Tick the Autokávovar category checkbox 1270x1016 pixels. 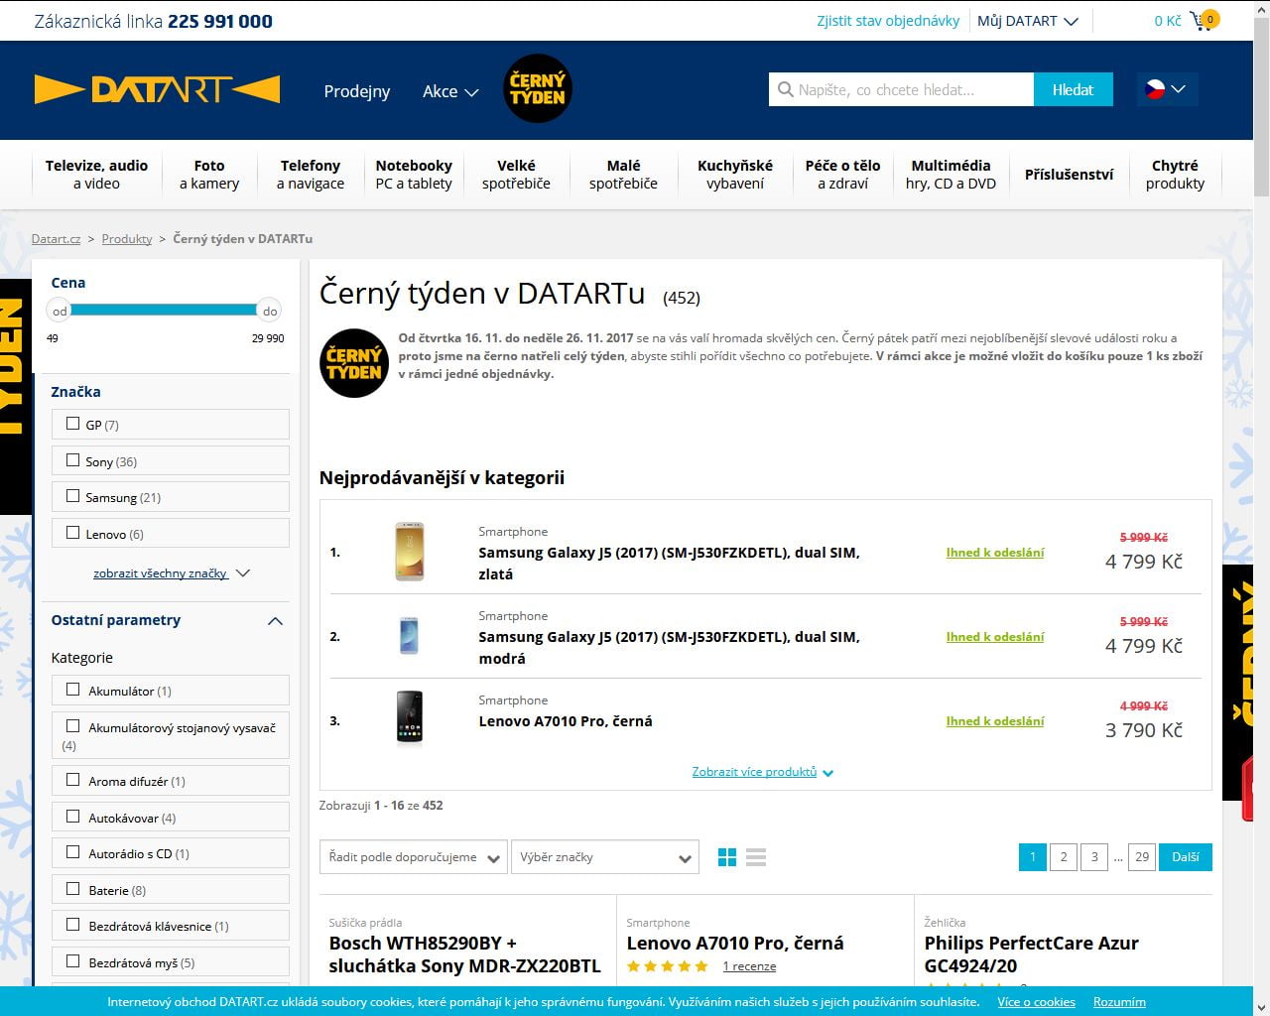[x=72, y=817]
